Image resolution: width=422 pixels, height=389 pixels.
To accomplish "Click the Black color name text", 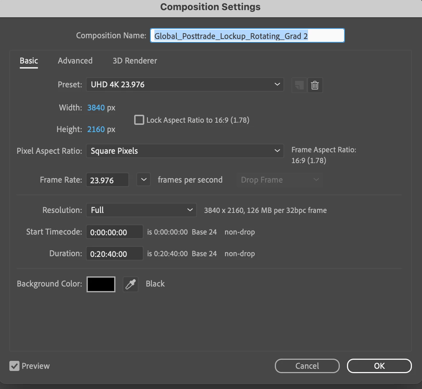I will tap(155, 284).
